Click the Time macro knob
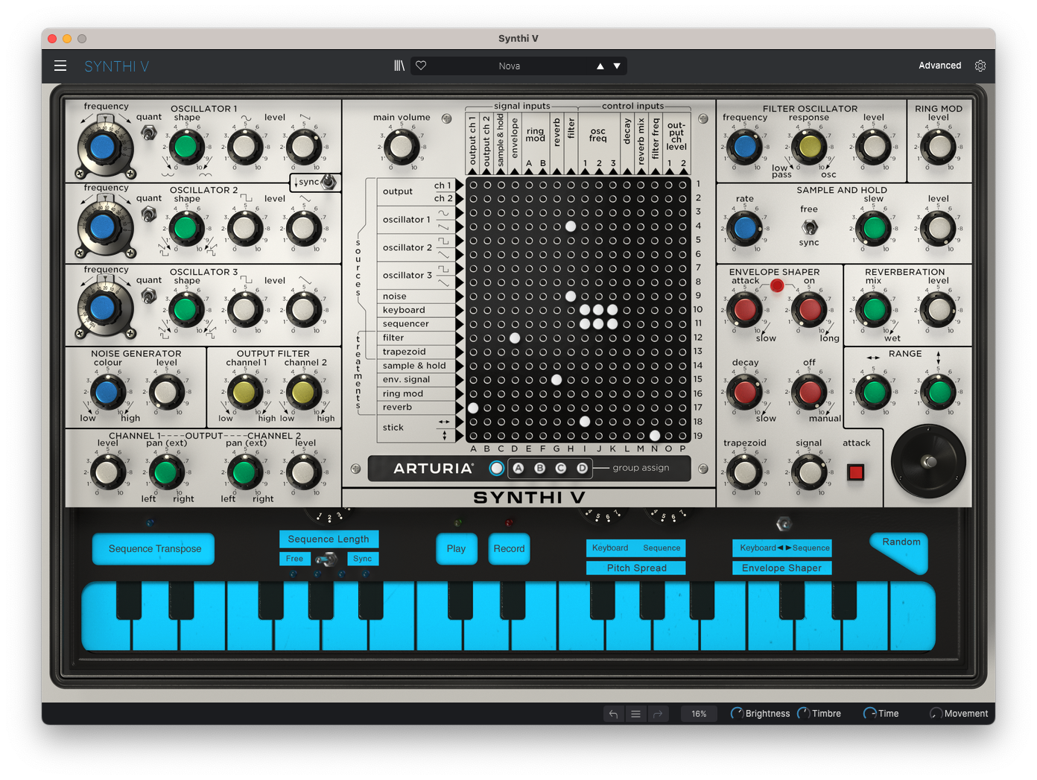 coord(869,714)
